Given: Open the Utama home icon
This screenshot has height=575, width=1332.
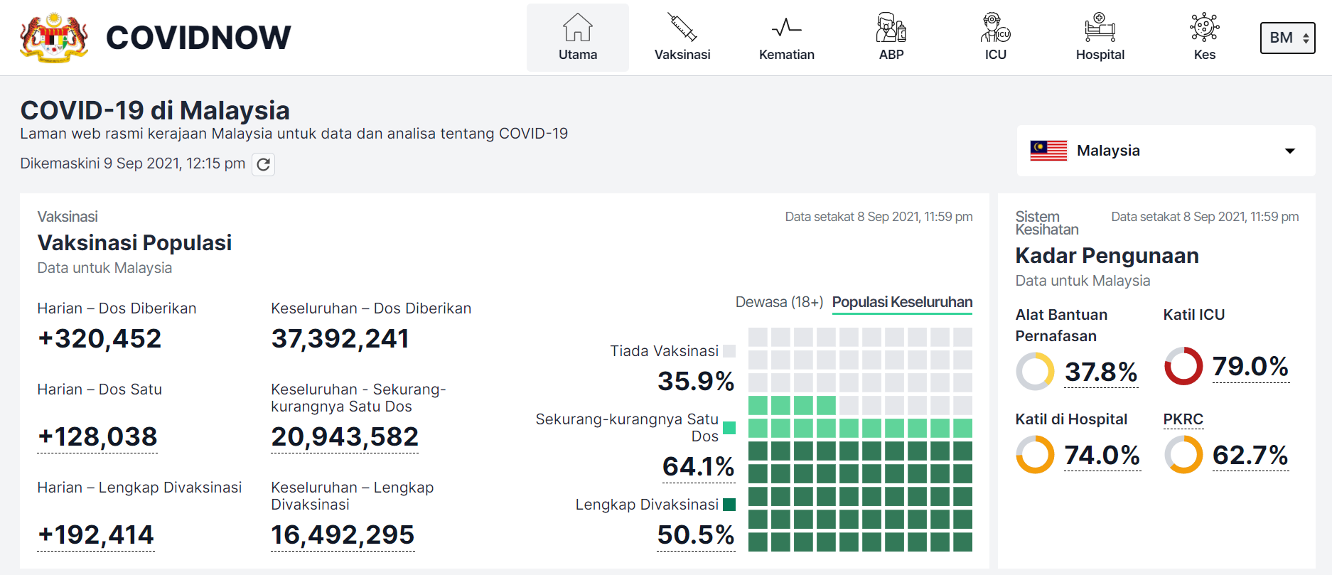Looking at the screenshot, I should pyautogui.click(x=577, y=28).
